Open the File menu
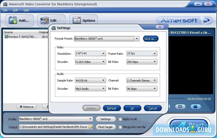Screen dimensions: 217x138 pyautogui.click(x=5, y=10)
